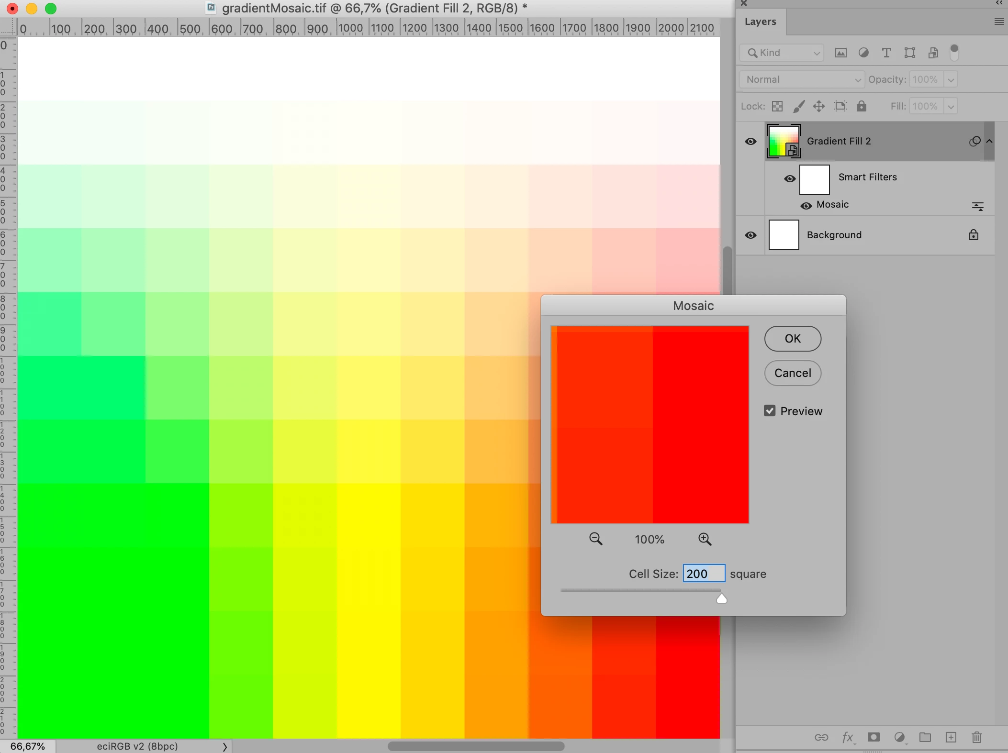
Task: Click the pixel layer filter icon
Action: [x=840, y=53]
